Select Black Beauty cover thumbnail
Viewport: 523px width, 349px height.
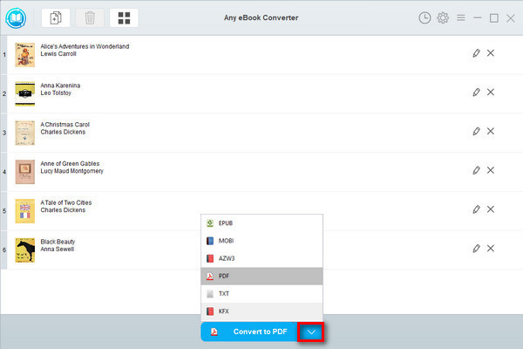click(25, 250)
